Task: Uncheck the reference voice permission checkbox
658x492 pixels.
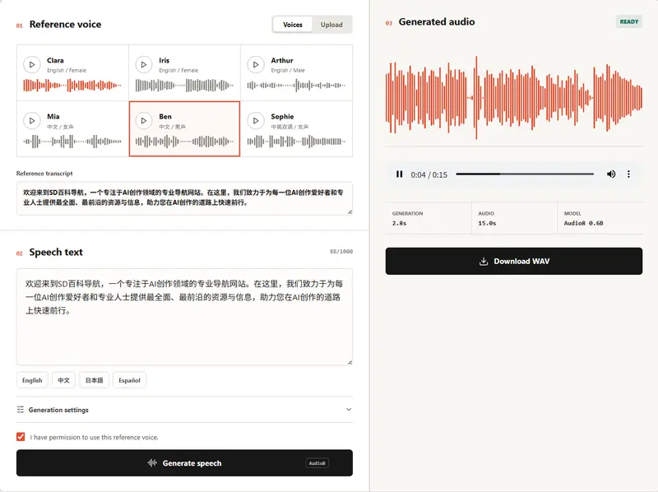Action: click(x=21, y=437)
